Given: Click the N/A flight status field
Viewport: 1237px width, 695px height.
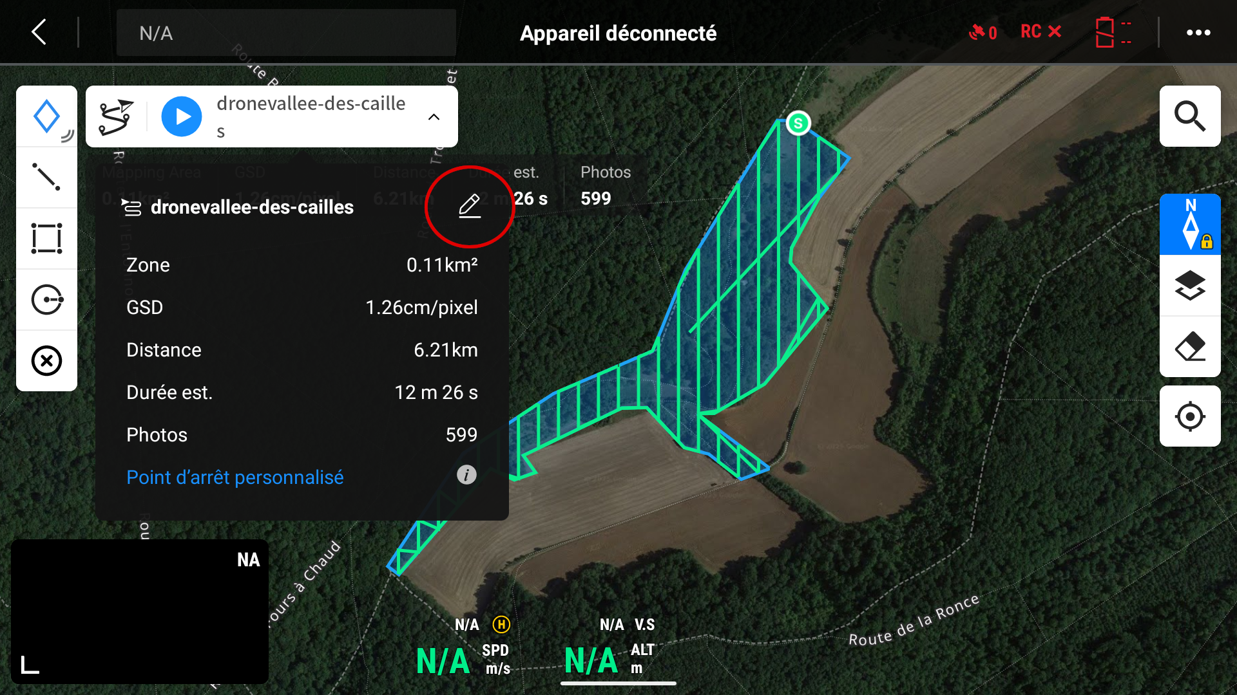Looking at the screenshot, I should pyautogui.click(x=286, y=33).
